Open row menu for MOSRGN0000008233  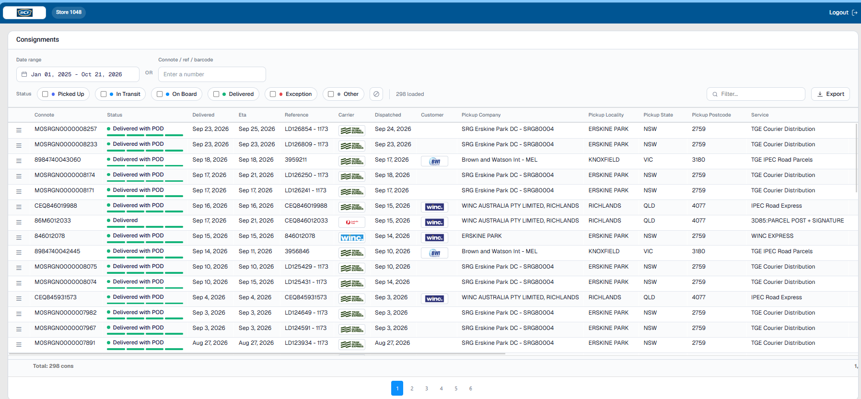click(x=19, y=145)
